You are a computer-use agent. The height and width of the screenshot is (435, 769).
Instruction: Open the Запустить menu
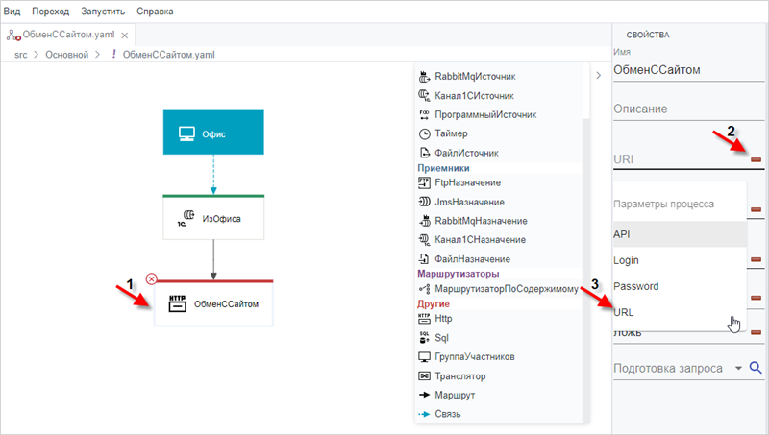click(x=103, y=12)
